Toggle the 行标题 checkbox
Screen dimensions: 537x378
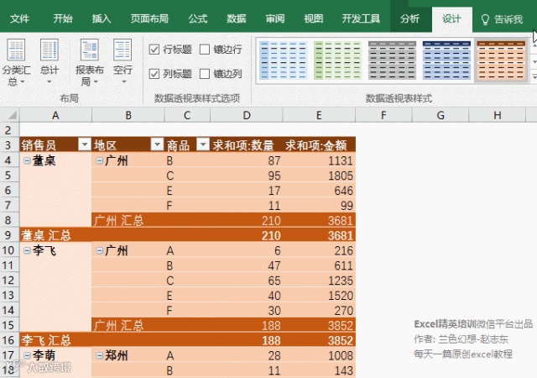[x=154, y=50]
